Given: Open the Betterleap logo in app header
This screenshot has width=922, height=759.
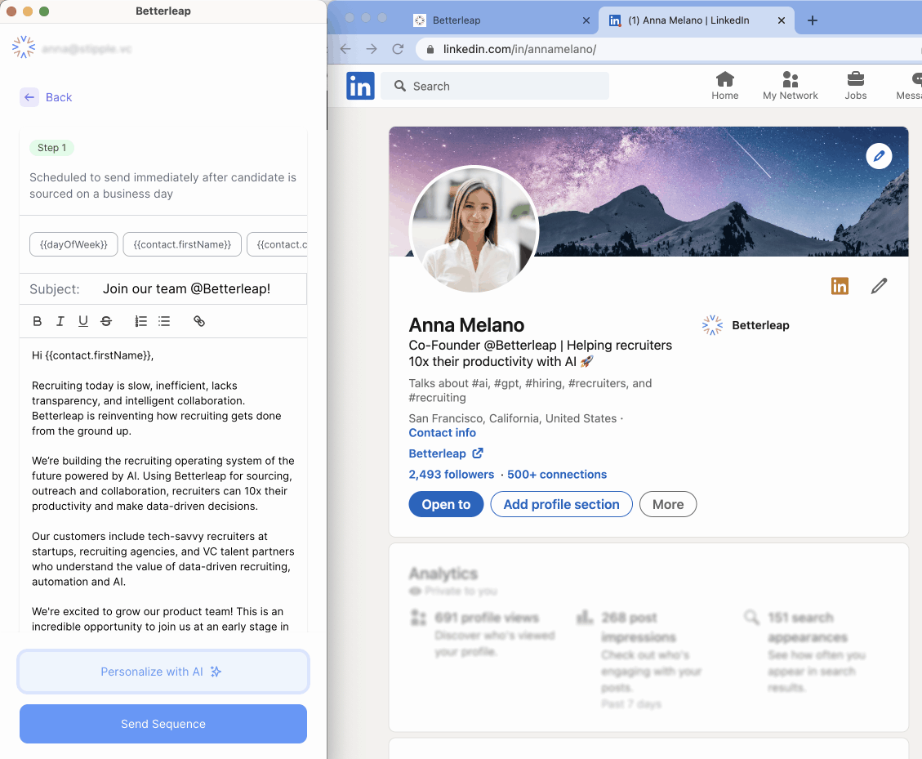Looking at the screenshot, I should (x=24, y=47).
